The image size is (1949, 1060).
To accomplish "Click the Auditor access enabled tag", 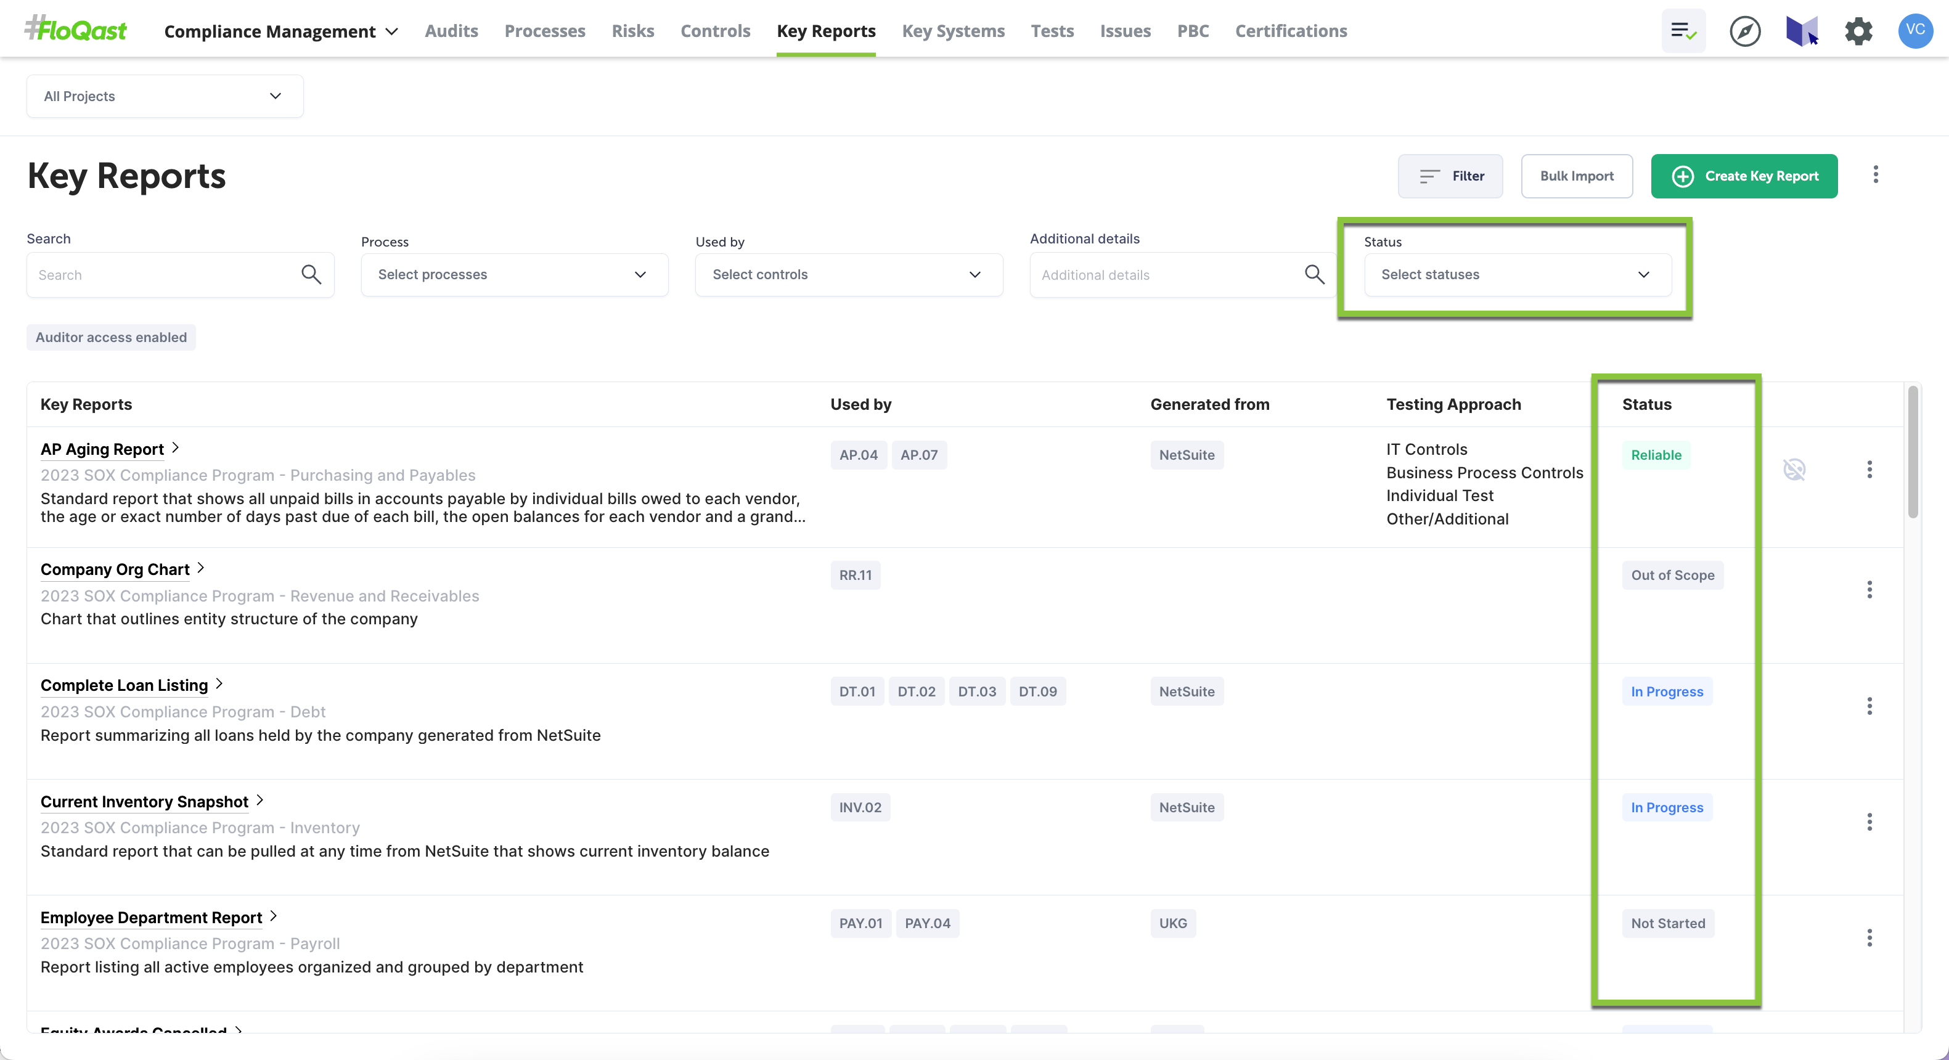I will coord(111,338).
